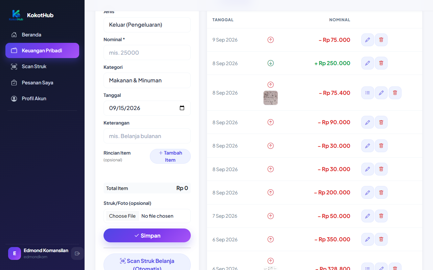Click the Tanggal date field 09/15/2026

click(x=147, y=108)
